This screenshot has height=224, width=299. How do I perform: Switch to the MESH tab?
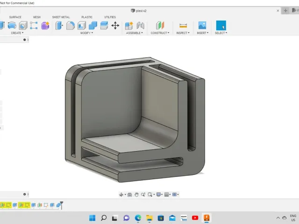click(37, 17)
